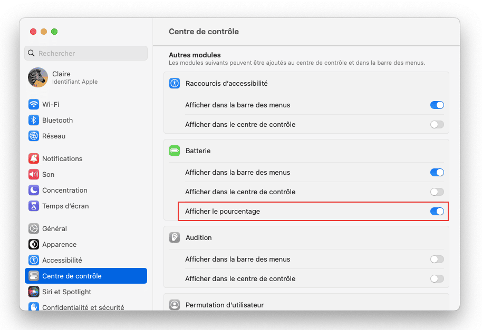Select the Concentration moon icon
482x330 pixels.
(x=34, y=190)
